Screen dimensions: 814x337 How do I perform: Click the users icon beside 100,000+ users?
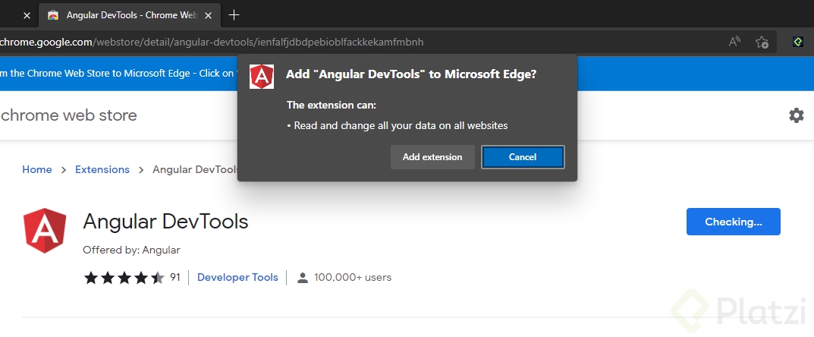click(x=303, y=277)
